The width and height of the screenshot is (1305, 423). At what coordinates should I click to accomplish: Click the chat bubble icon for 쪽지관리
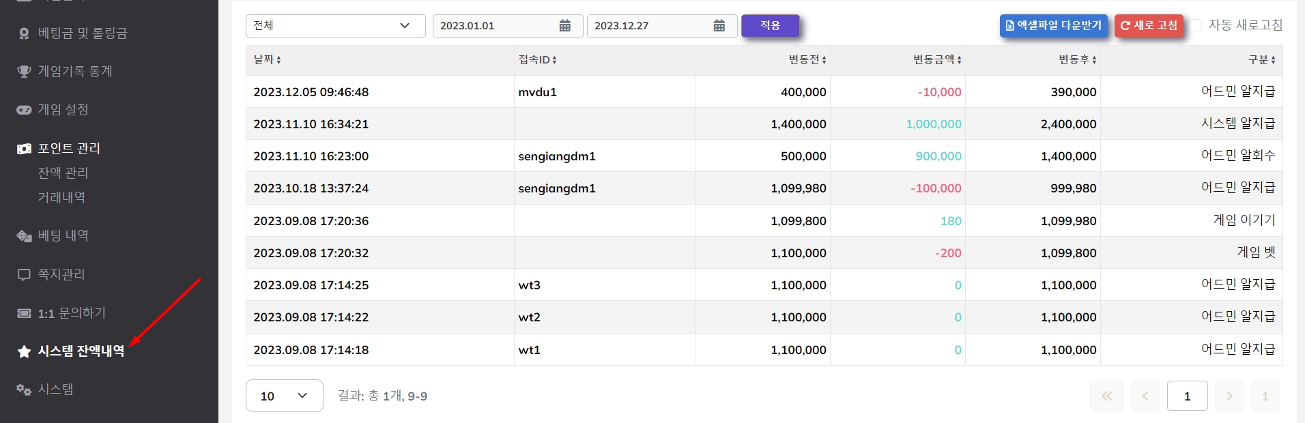click(24, 275)
